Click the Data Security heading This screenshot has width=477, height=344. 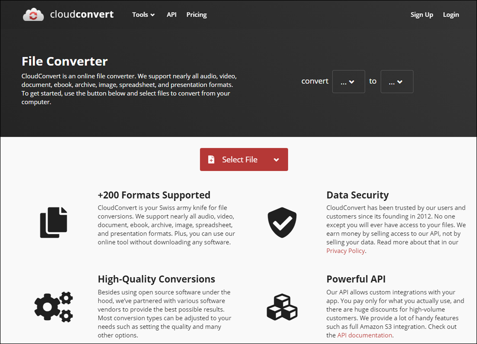point(357,195)
